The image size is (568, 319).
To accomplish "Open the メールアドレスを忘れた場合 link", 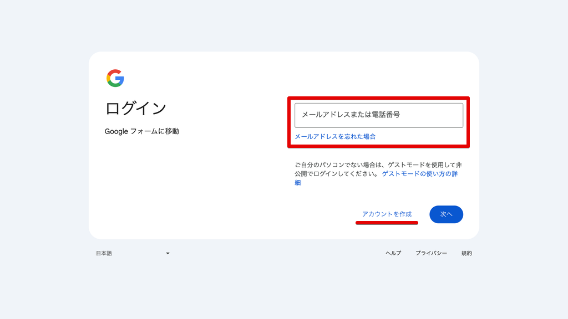I will [x=334, y=136].
